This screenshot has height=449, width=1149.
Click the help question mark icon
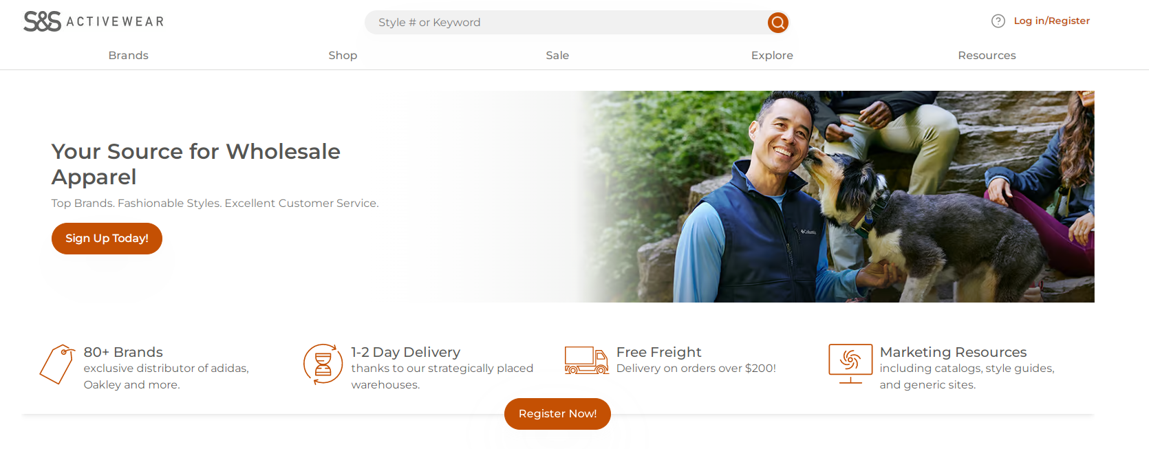point(998,21)
